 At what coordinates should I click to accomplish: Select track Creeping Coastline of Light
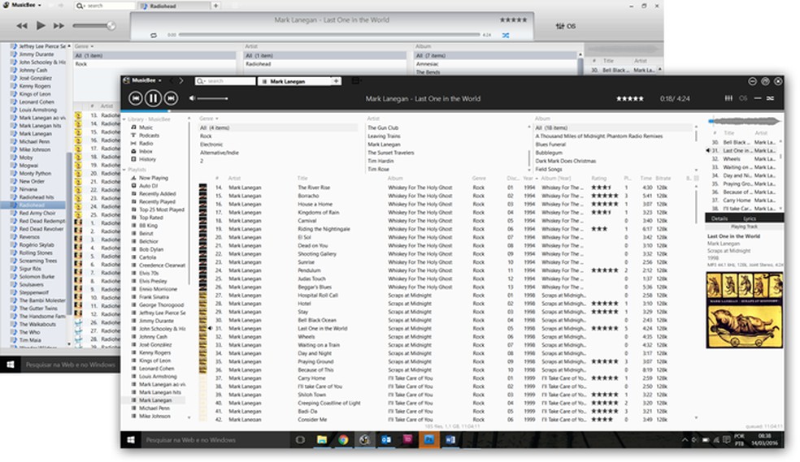[x=329, y=403]
